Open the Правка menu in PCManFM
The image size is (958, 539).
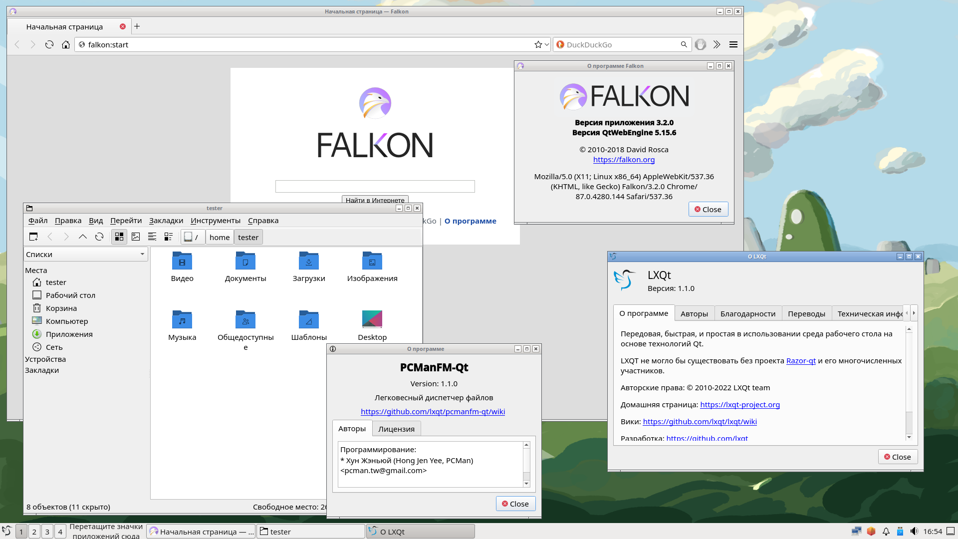(x=68, y=221)
